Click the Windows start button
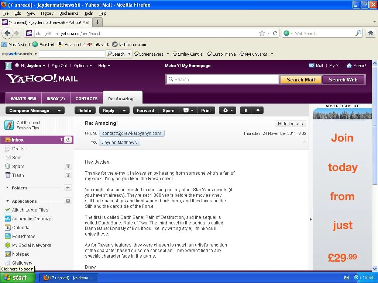The width and height of the screenshot is (378, 283). click(17, 277)
